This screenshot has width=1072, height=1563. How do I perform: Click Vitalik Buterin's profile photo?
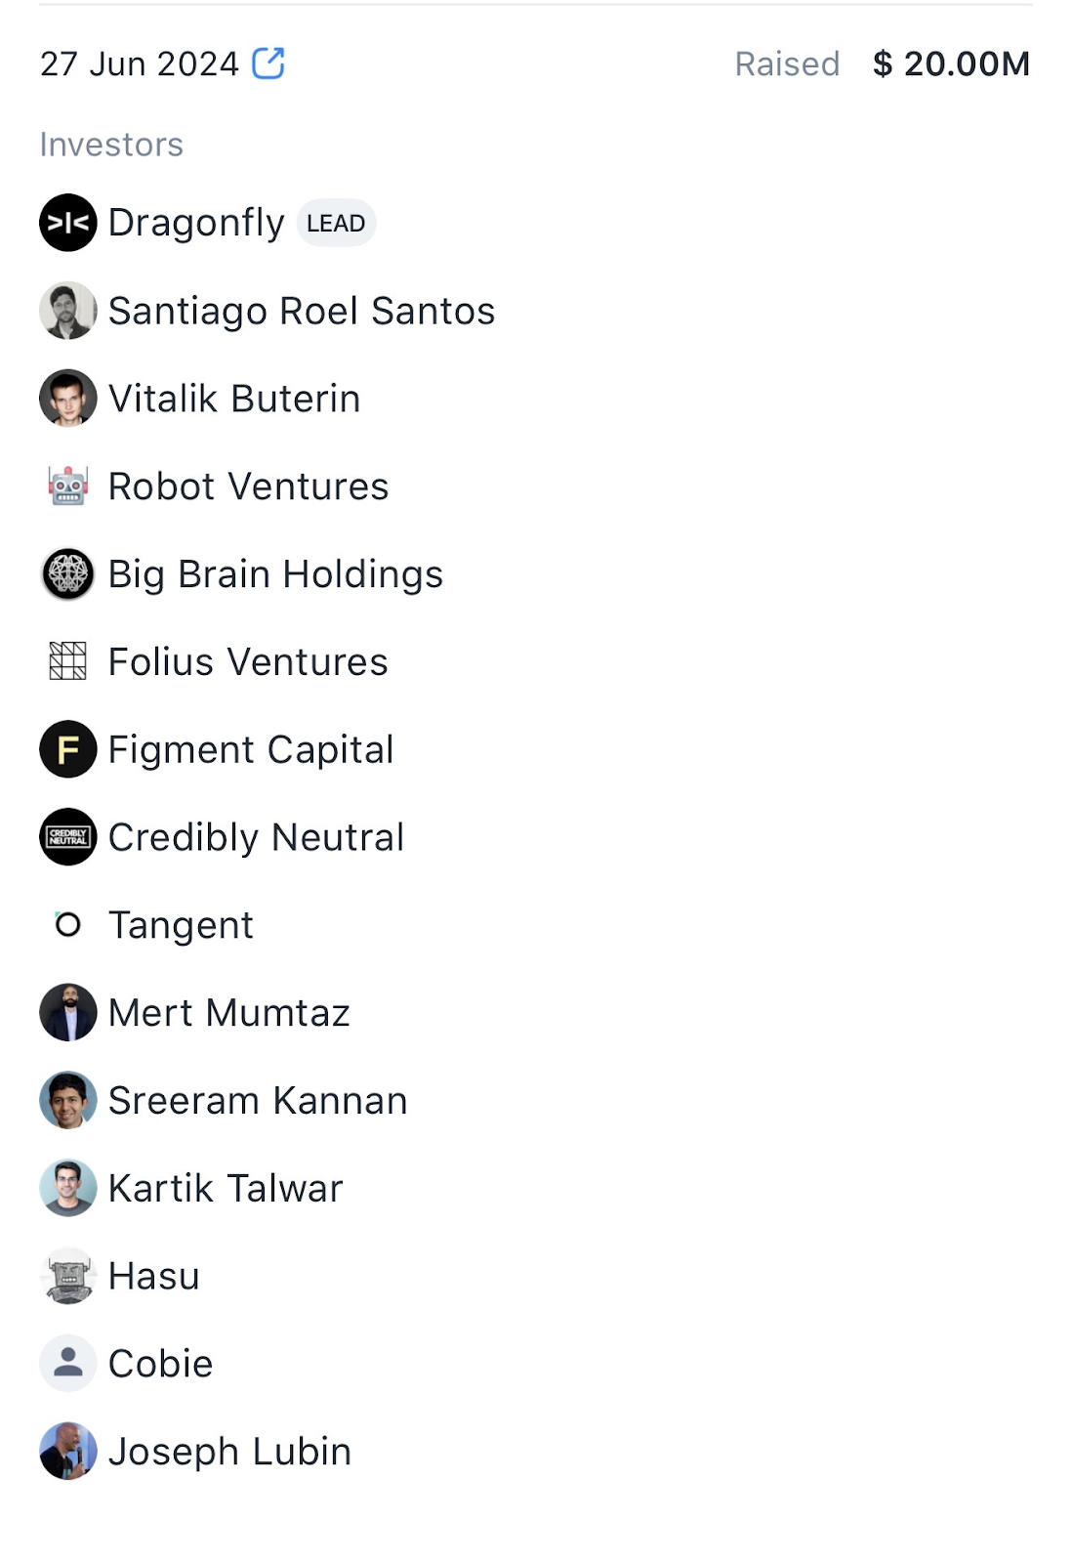pyautogui.click(x=68, y=399)
